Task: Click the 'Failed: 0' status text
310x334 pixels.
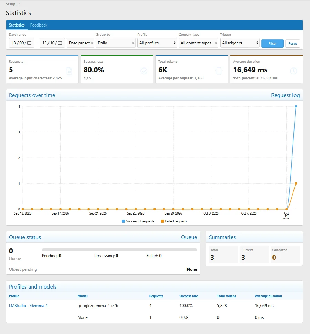Action: pos(154,256)
